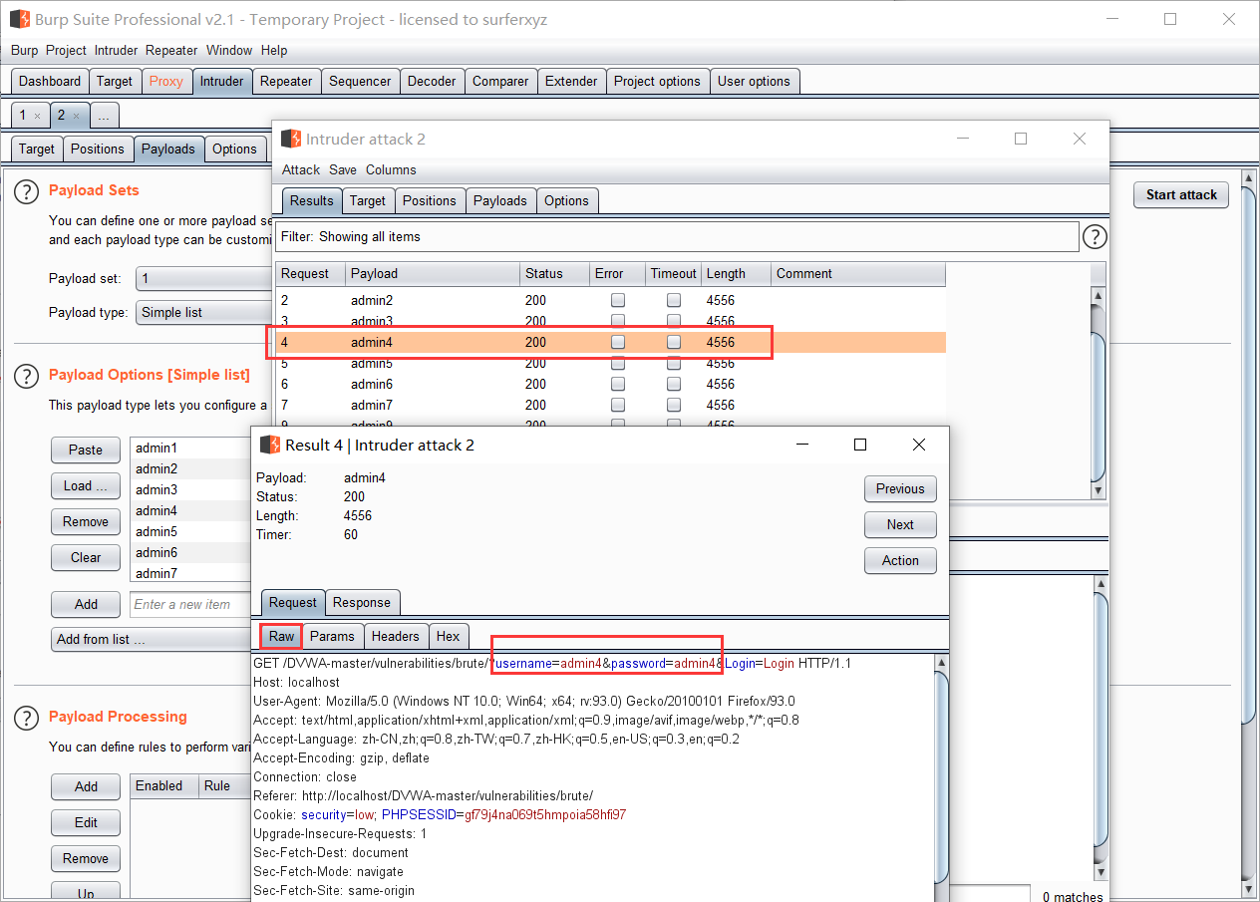The height and width of the screenshot is (902, 1260).
Task: Click Edit button in Payload Processing
Action: (x=86, y=822)
